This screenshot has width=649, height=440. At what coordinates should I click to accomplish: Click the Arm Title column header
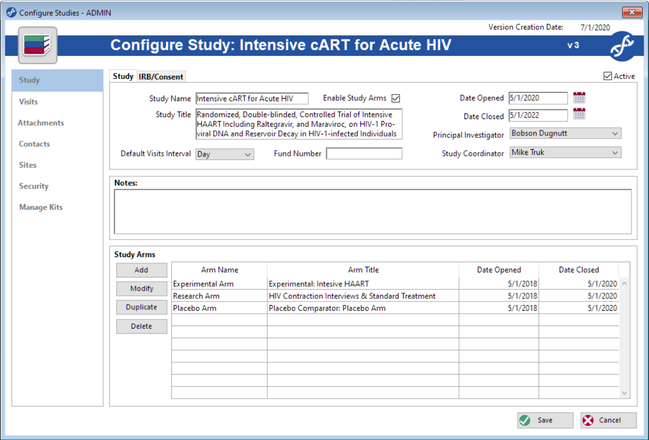point(363,270)
